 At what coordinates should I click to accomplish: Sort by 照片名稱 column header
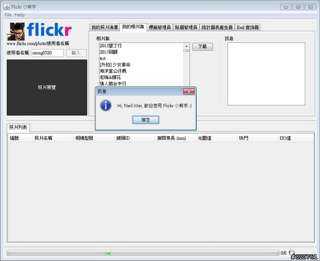[53, 138]
